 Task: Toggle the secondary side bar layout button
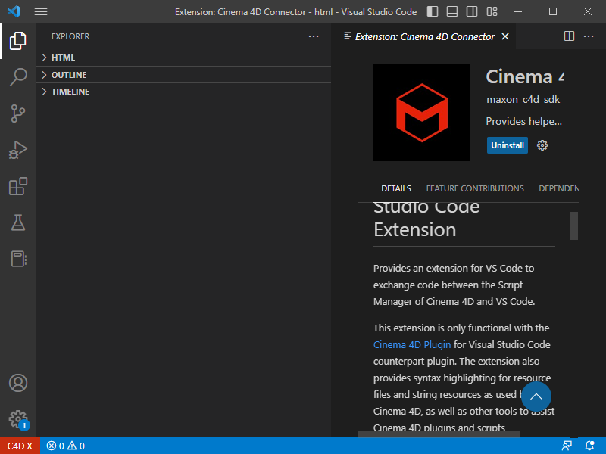tap(472, 11)
